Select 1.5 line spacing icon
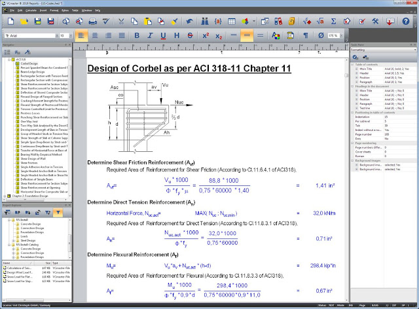 247,35
